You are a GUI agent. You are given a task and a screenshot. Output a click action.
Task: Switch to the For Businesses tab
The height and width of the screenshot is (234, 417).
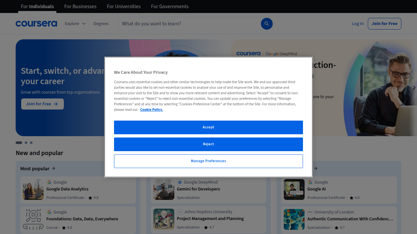pyautogui.click(x=80, y=6)
